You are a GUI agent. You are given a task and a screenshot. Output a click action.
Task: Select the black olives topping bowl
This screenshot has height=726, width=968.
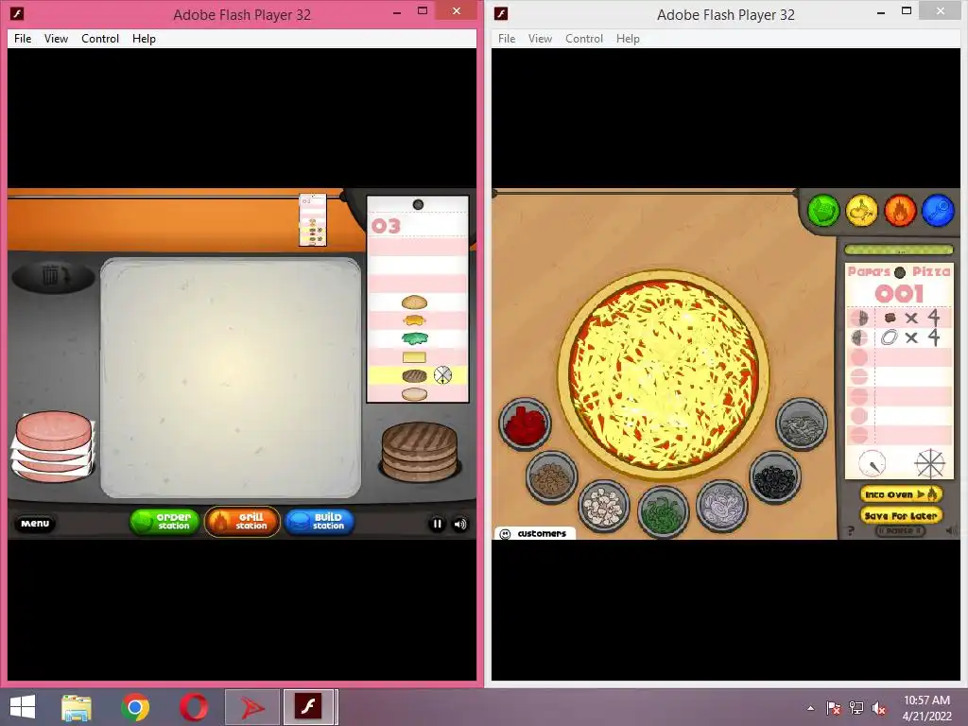775,477
